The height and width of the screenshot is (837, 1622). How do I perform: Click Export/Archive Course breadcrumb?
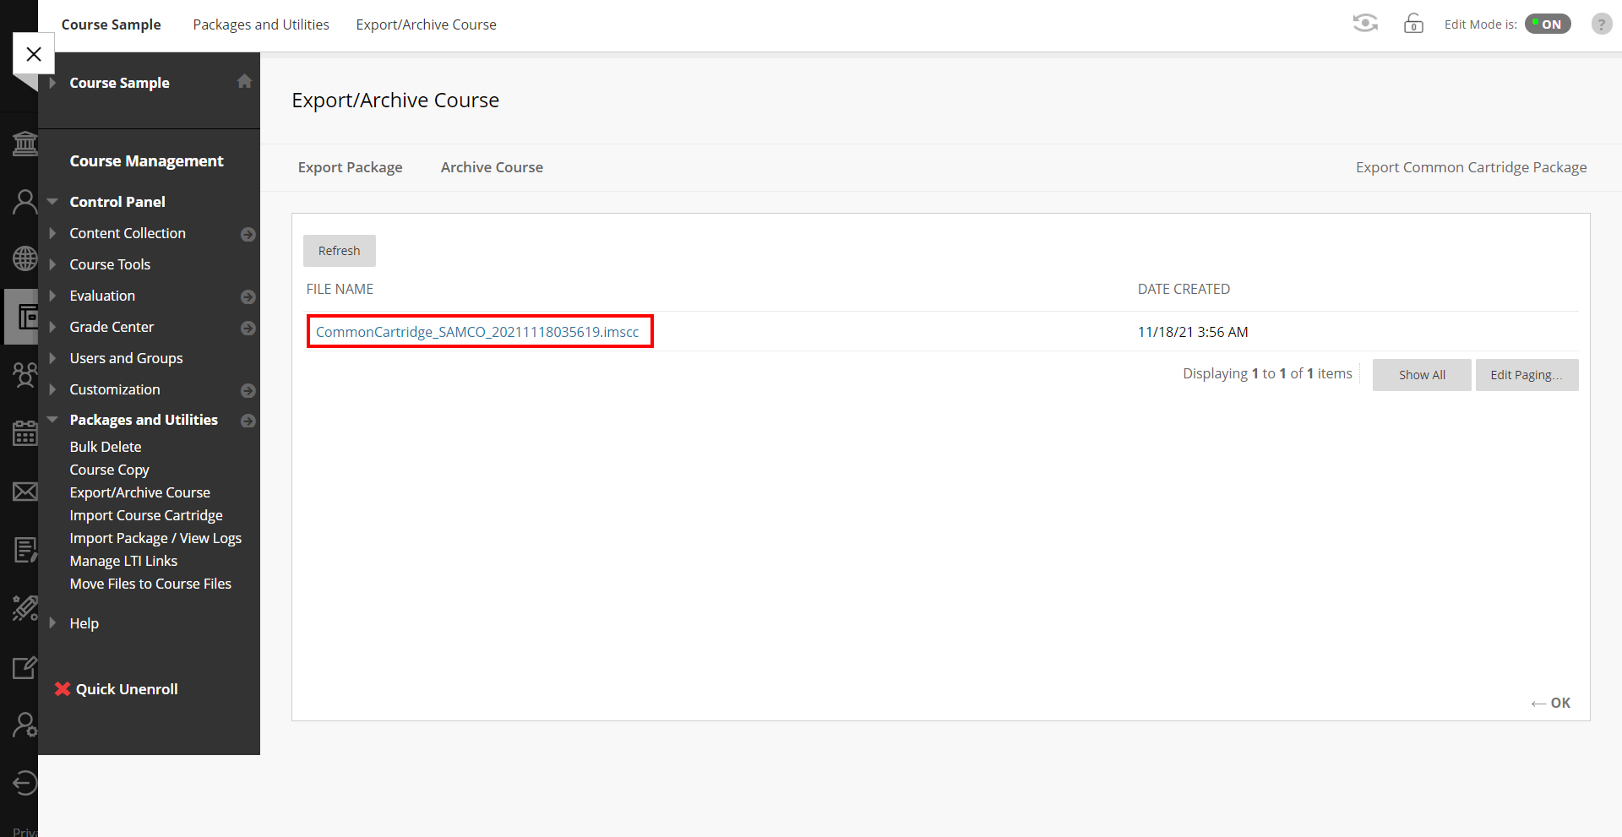click(x=426, y=24)
